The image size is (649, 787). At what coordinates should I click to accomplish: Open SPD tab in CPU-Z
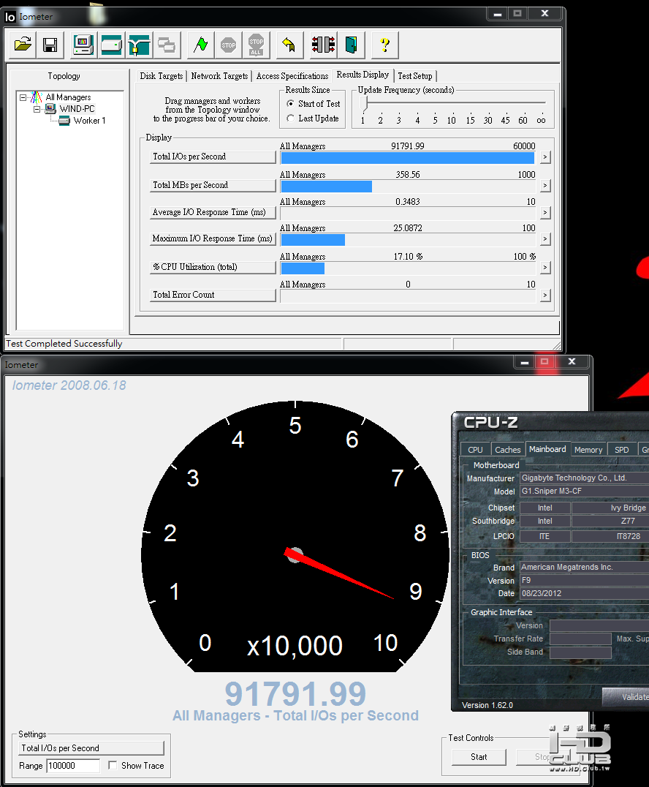click(621, 450)
